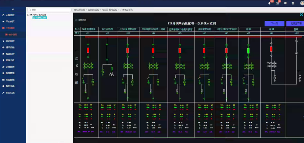
Task: Open 通讯监控 in the sidebar
Action: tap(13, 47)
